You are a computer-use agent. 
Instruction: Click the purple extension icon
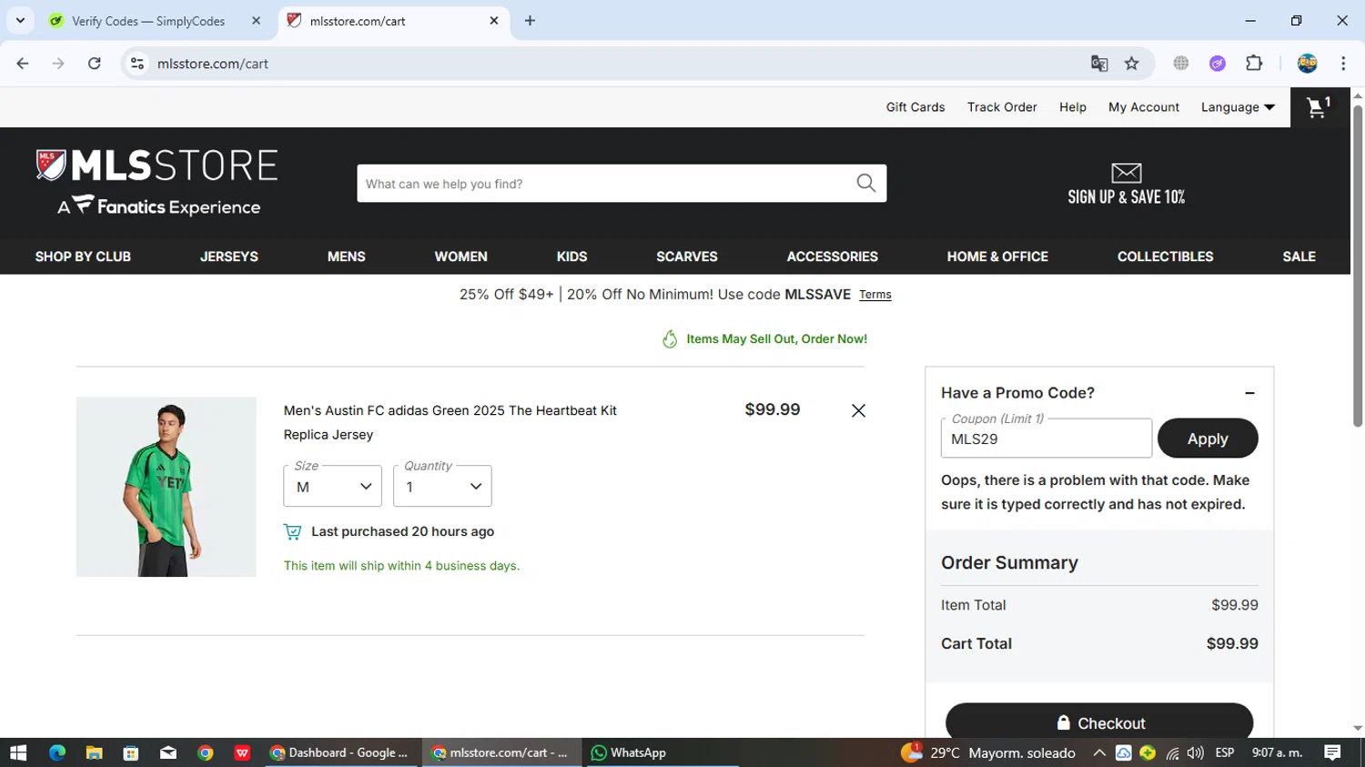1218,64
